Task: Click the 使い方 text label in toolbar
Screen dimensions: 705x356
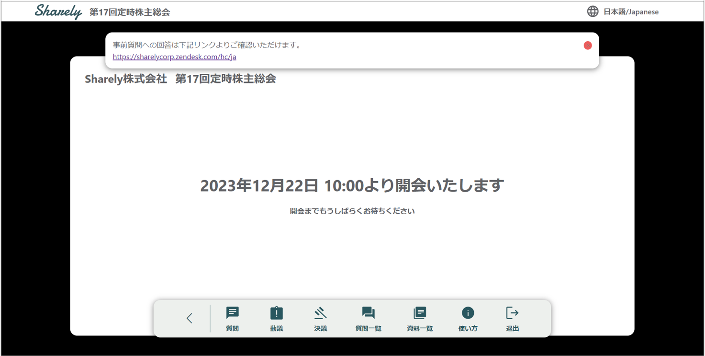Action: [x=468, y=329]
